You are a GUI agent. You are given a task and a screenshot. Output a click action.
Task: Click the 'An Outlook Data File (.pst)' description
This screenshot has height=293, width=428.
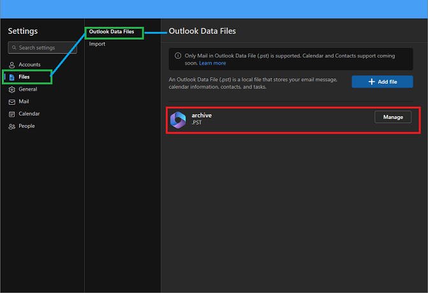[253, 83]
